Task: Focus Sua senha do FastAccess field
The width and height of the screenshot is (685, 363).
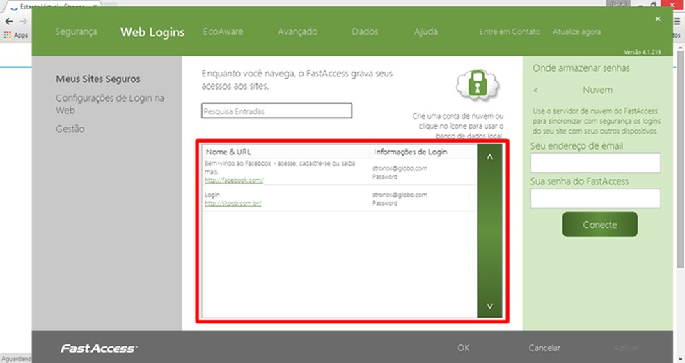Action: pyautogui.click(x=595, y=198)
